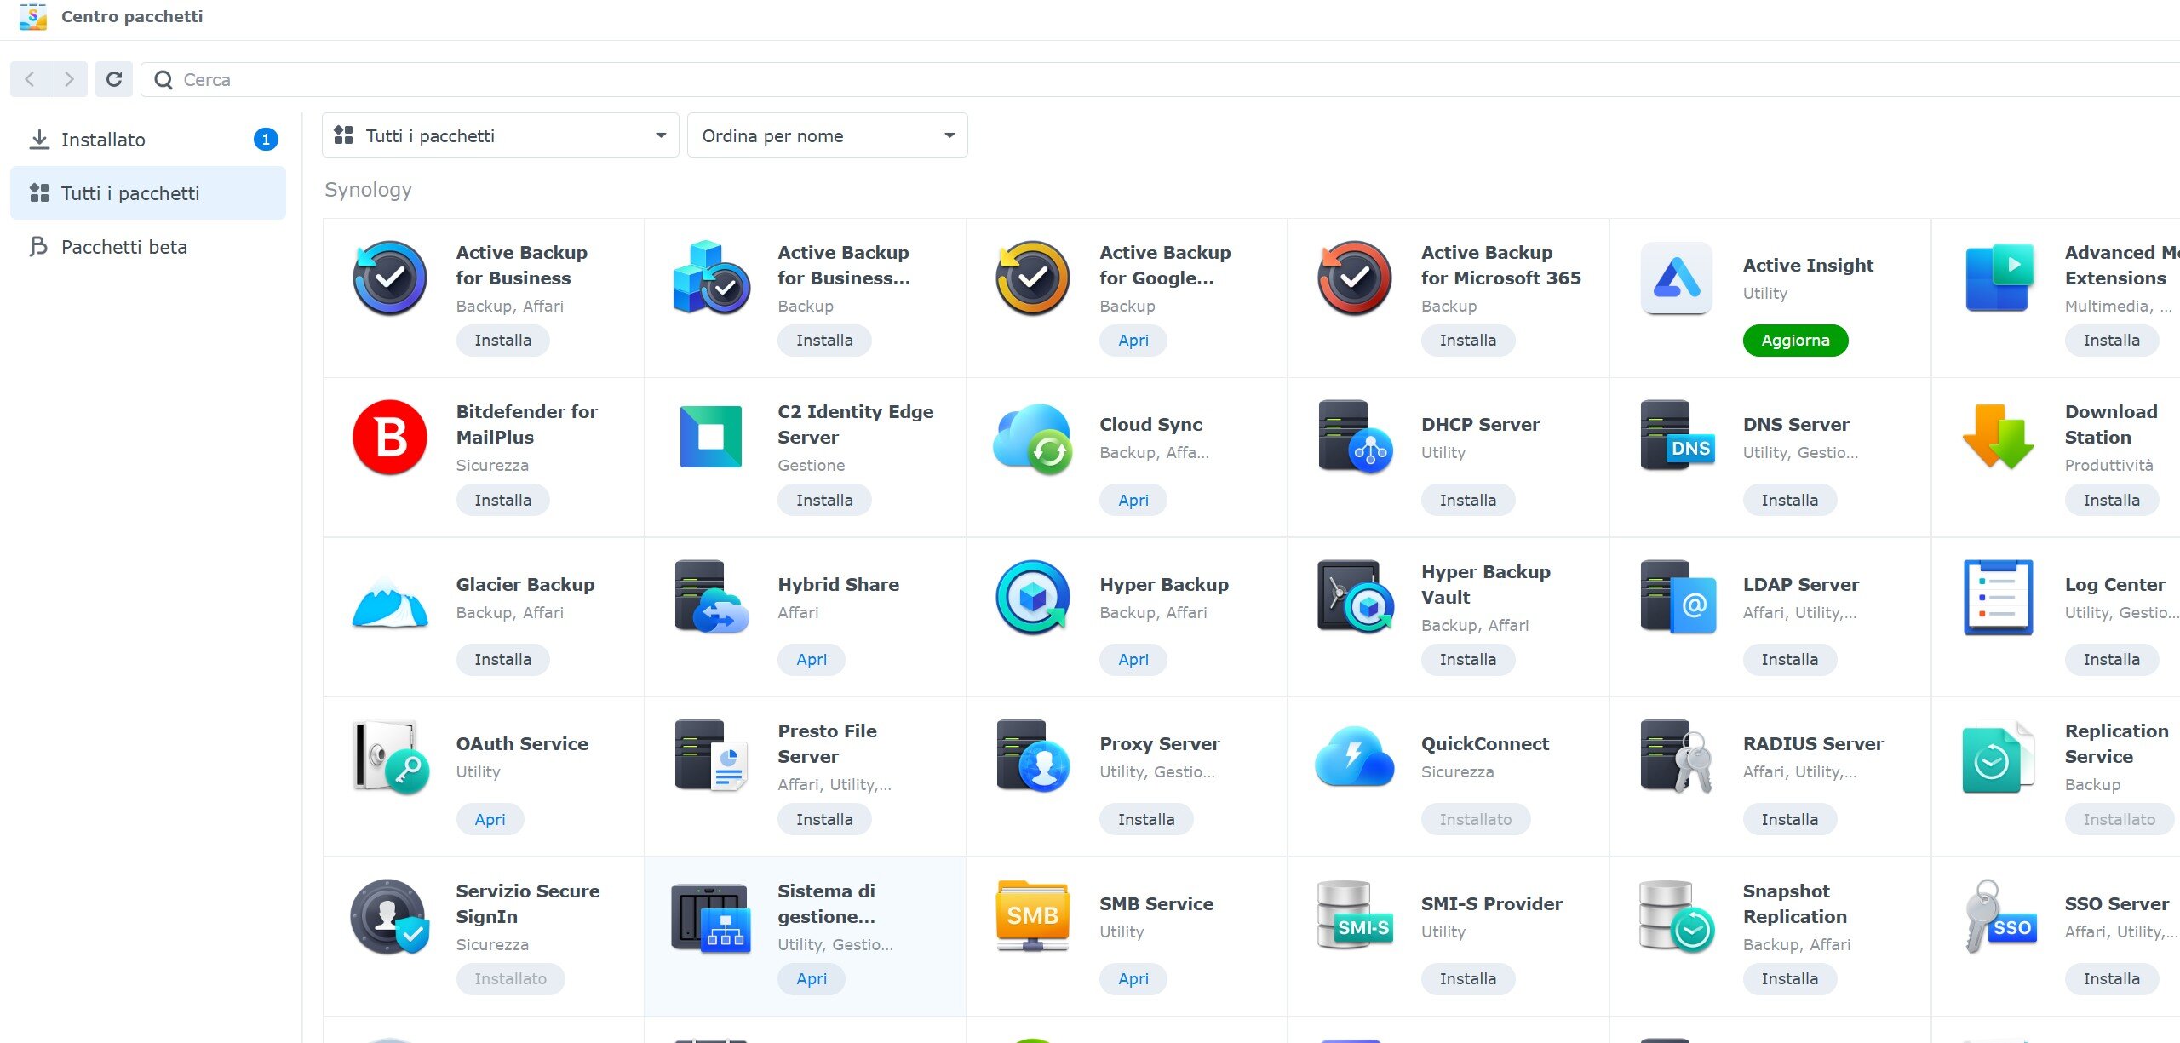Click the Bitdefender for MailPlus icon
Image resolution: width=2180 pixels, height=1043 pixels.
coord(390,438)
